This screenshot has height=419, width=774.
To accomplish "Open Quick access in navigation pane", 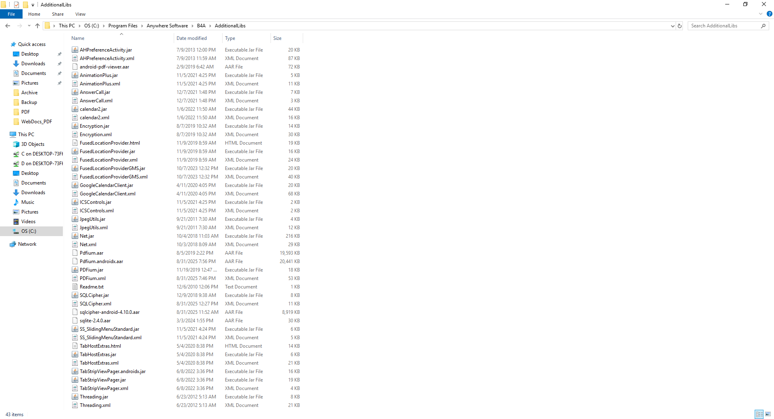I will point(31,44).
